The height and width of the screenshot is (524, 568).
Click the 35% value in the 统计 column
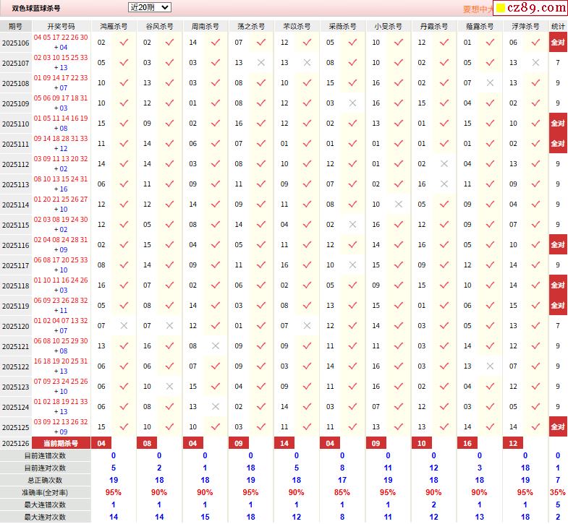tap(557, 492)
